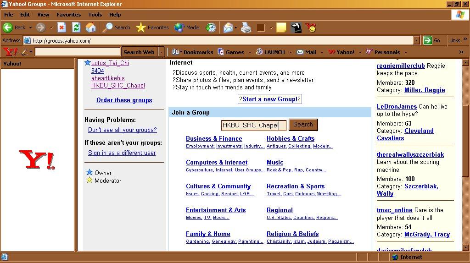
Task: Click the Back arrow icon
Action: (x=8, y=27)
